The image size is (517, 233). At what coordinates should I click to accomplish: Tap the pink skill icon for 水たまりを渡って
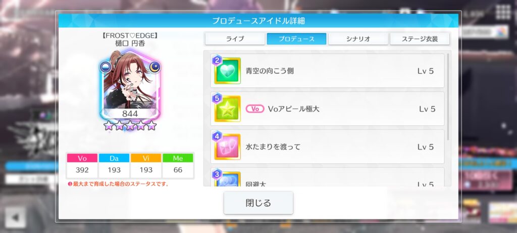227,147
